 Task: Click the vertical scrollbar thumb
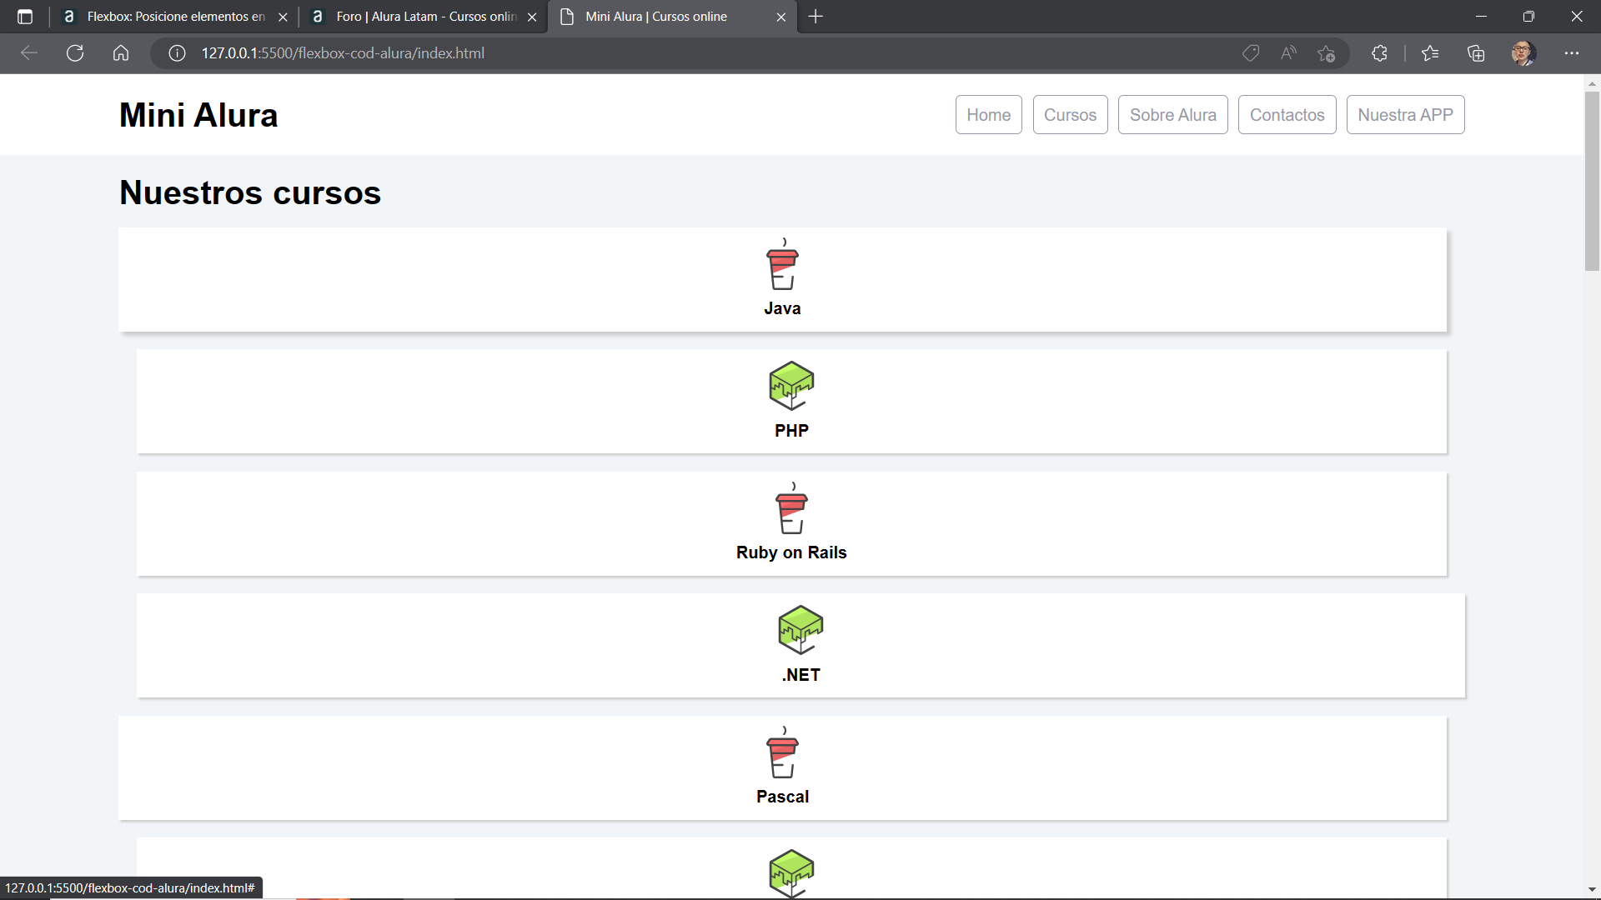pos(1592,181)
